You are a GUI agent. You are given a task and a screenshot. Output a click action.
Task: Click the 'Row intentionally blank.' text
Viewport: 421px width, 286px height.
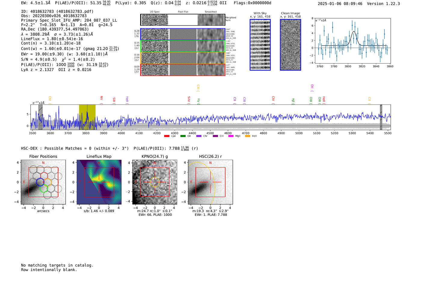(49, 270)
